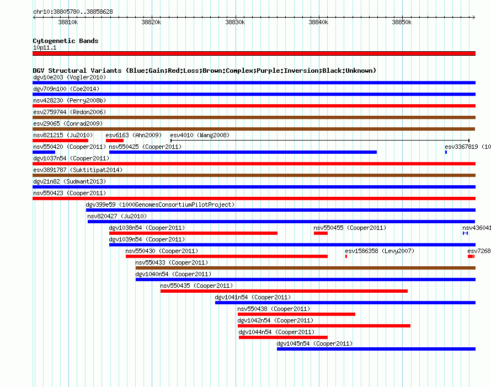491x387 pixels.
Task: Click nsv550420 (Cooper2011) label
Action: point(70,147)
